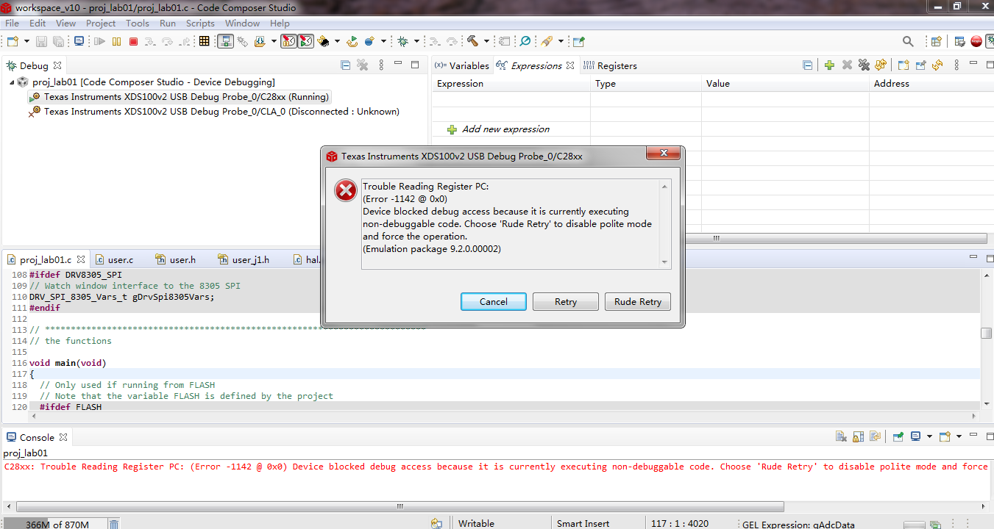Viewport: 994px width, 529px height.
Task: Click the blue circle-slash toolbar icon
Action: click(525, 42)
